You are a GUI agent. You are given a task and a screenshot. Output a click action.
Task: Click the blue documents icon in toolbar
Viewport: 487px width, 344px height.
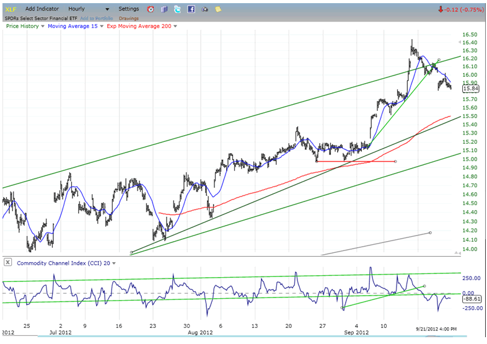pyautogui.click(x=164, y=9)
